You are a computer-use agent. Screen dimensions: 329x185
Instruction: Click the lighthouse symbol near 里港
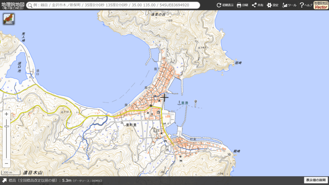pos(196,101)
